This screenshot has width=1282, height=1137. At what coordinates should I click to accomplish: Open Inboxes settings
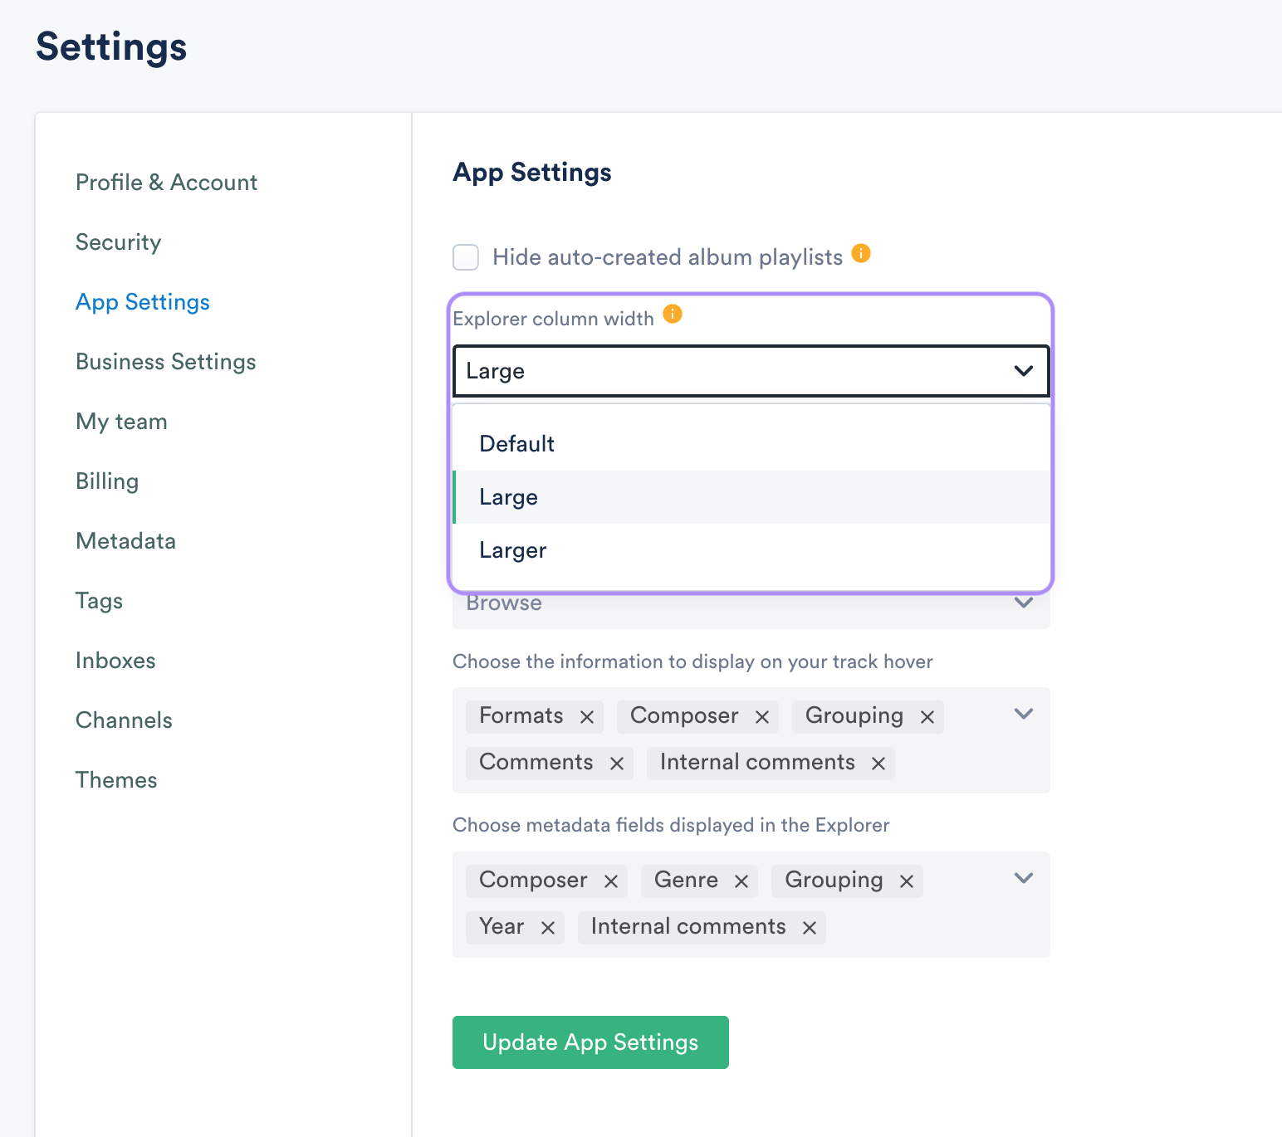click(115, 661)
